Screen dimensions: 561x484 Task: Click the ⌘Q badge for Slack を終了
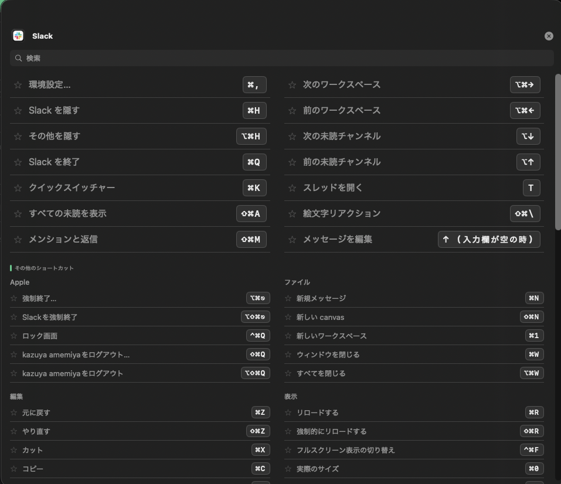254,162
